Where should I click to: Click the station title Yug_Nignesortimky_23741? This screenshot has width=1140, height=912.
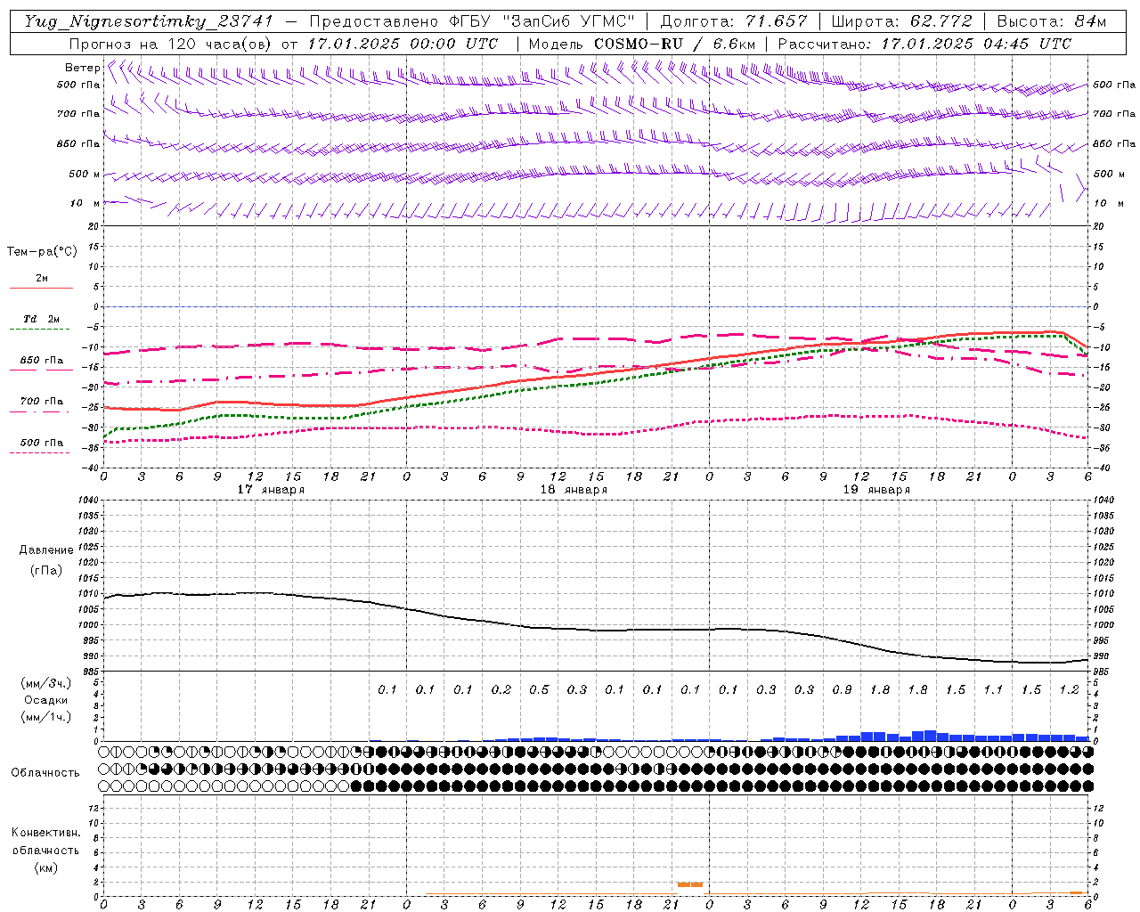click(148, 21)
